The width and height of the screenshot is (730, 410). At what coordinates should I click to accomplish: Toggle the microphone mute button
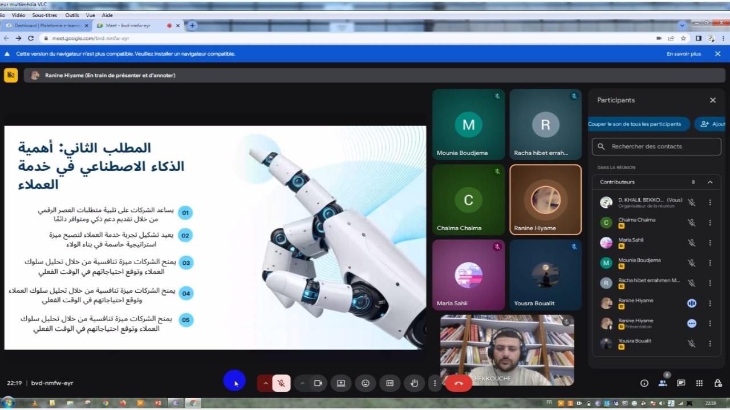pos(281,383)
